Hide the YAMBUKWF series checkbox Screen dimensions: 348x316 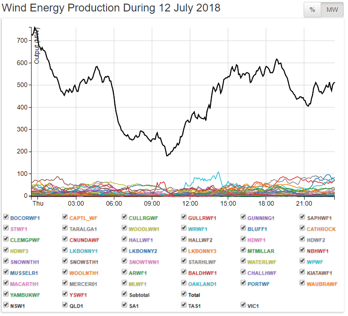[x=6, y=295]
